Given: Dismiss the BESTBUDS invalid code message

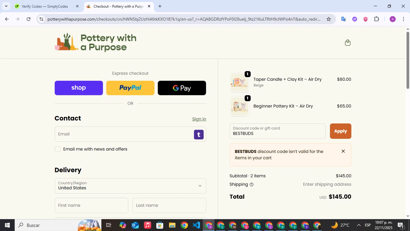Looking at the screenshot, I should point(343,151).
